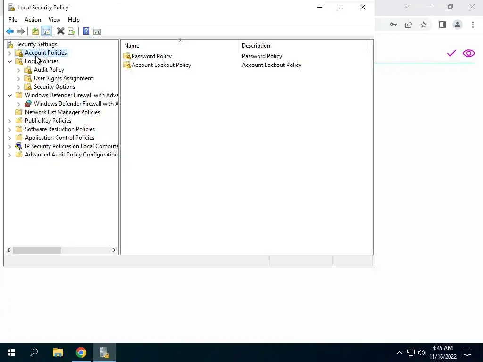
Task: Open File Explorer from taskbar
Action: coord(58,353)
